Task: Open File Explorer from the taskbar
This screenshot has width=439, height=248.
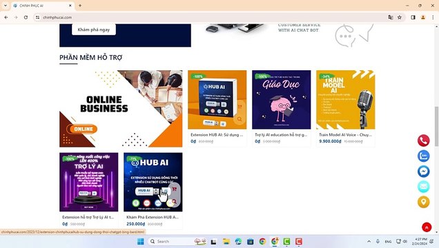Action: (226, 241)
